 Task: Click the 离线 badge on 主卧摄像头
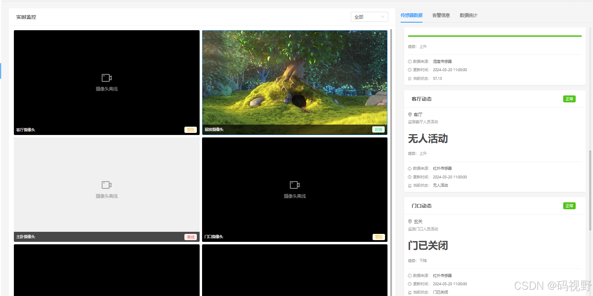click(191, 237)
